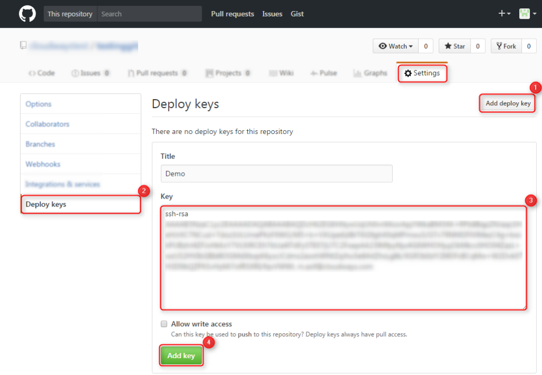Open Webhooks in the settings sidebar

80,164
